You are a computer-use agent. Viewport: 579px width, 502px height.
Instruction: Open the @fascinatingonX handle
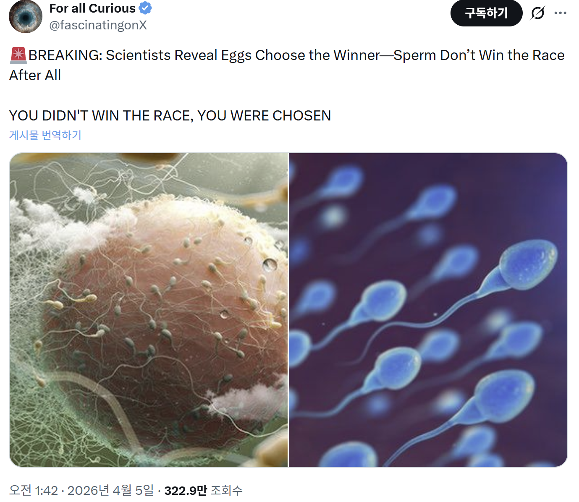coord(98,25)
